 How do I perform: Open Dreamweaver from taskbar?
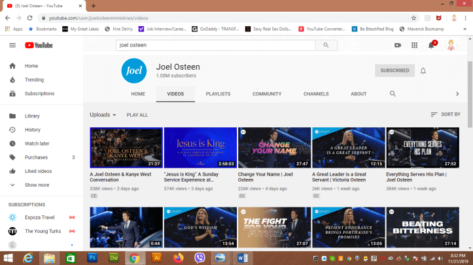point(114,258)
